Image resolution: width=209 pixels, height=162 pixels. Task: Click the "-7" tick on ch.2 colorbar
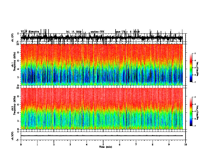coord(195,126)
